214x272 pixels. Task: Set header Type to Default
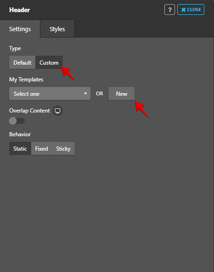coord(22,62)
